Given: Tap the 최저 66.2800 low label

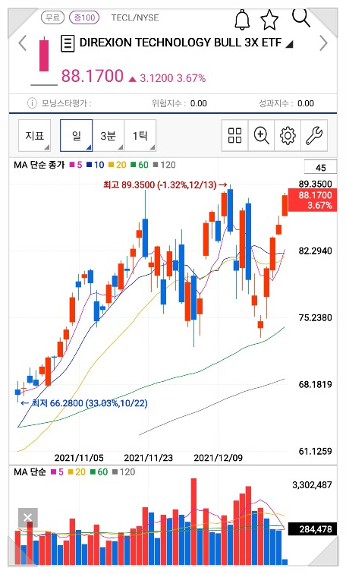Looking at the screenshot, I should [84, 403].
